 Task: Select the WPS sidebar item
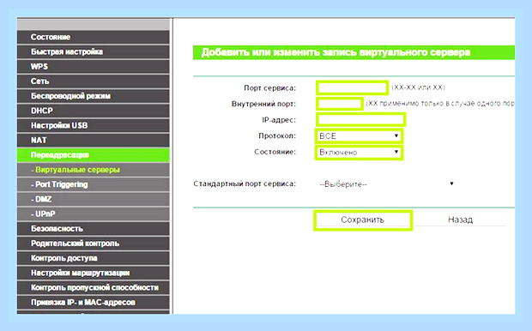[x=94, y=67]
